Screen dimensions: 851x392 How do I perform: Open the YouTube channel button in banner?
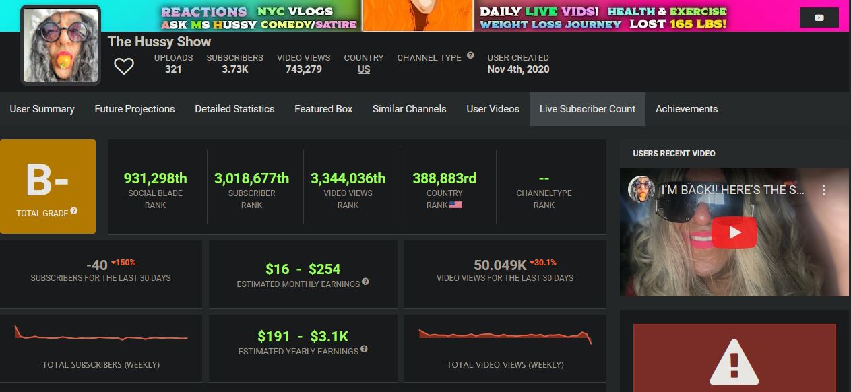pos(819,18)
